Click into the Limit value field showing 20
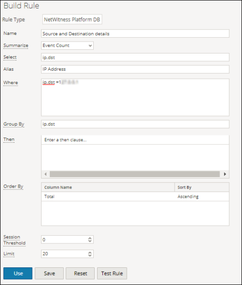Viewport: 242px width, 285px height. click(x=65, y=254)
